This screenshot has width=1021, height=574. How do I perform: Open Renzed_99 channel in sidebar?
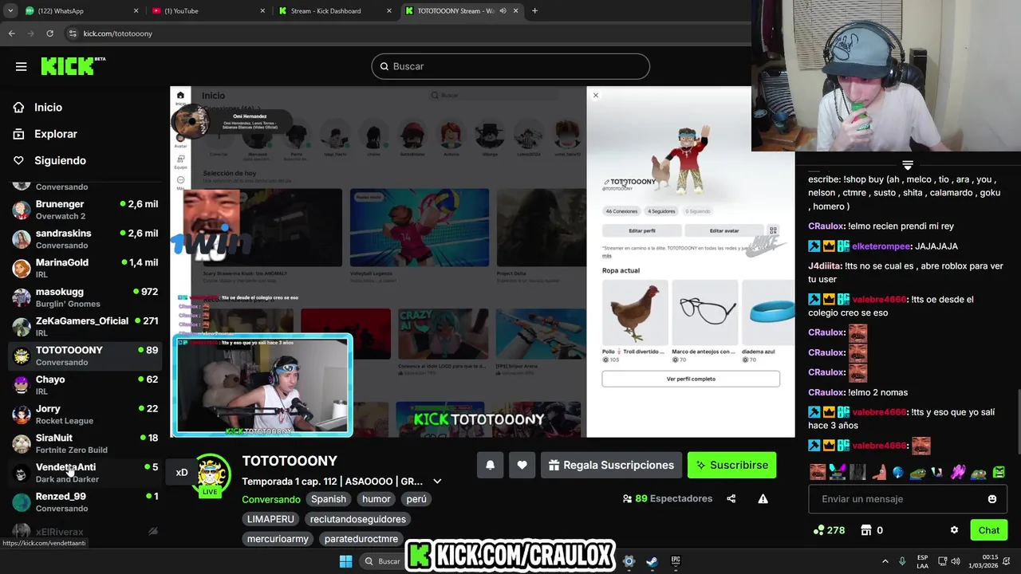(x=85, y=502)
